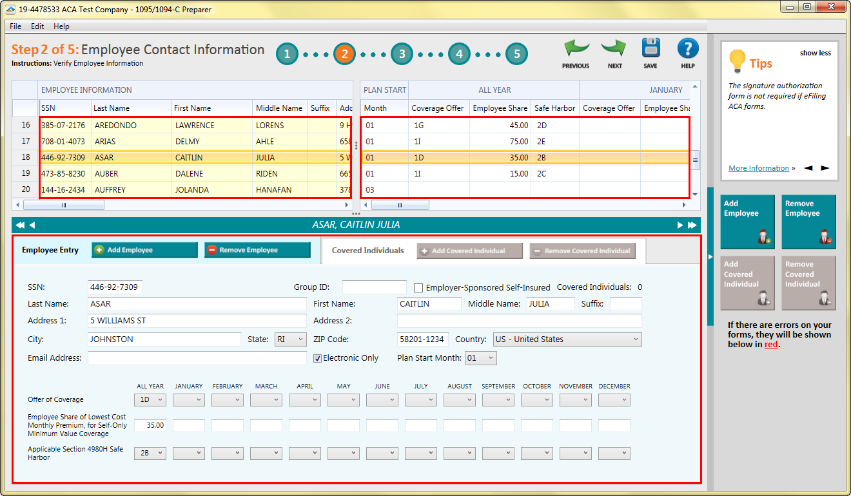851x496 pixels.
Task: Switch to the Covered Individuals tab
Action: click(367, 251)
